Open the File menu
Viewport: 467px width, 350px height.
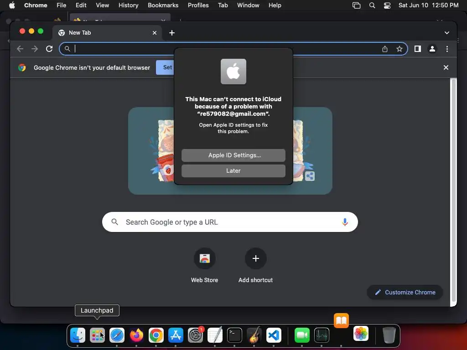(62, 5)
